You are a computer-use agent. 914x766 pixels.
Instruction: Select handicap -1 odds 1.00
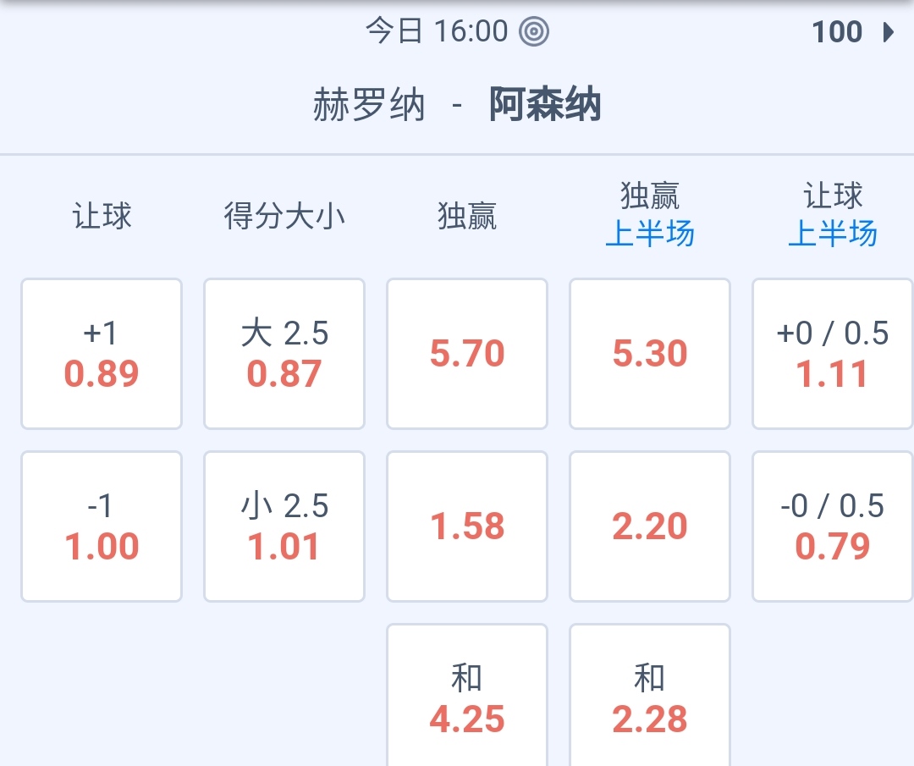point(102,526)
